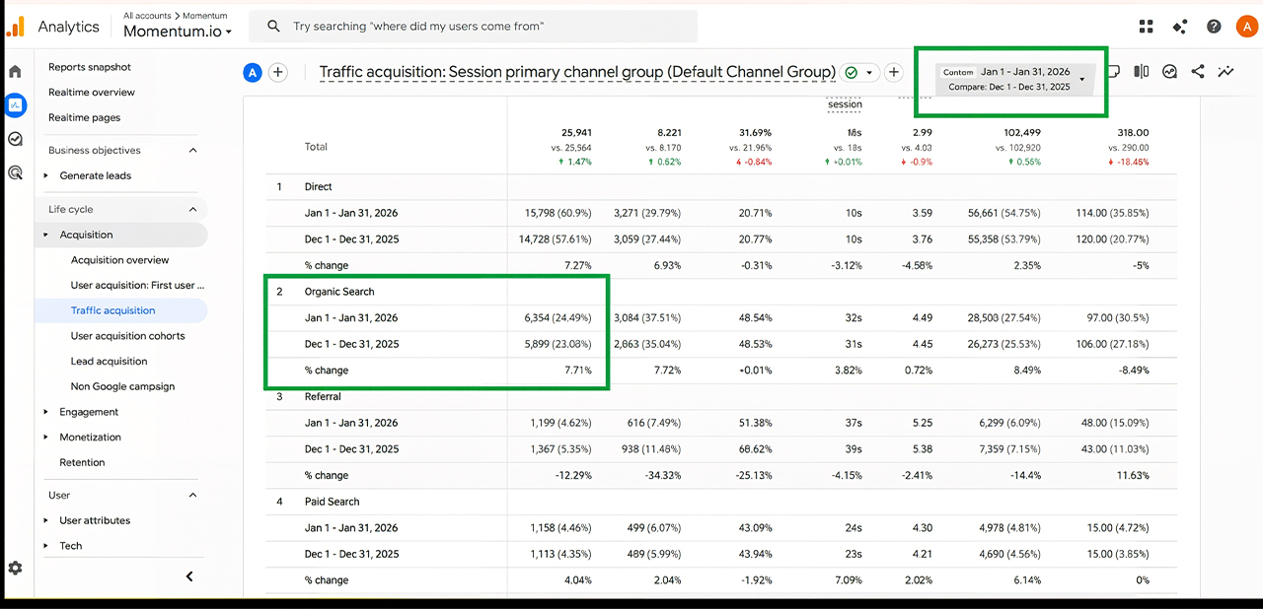Image resolution: width=1263 pixels, height=609 pixels.
Task: Select Realtime overview in the sidebar
Action: [x=92, y=93]
